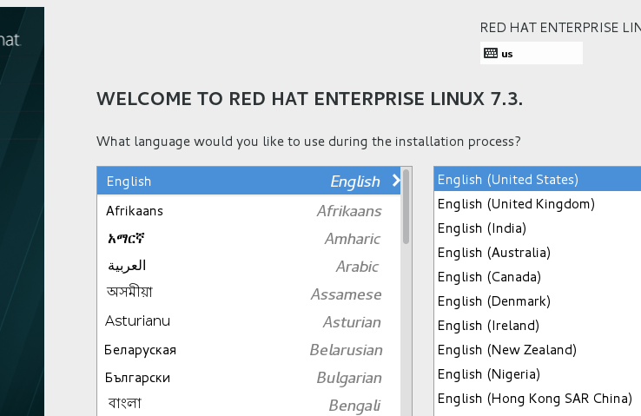Choose Asturianu in the language list
641x416 pixels.
tap(248, 322)
